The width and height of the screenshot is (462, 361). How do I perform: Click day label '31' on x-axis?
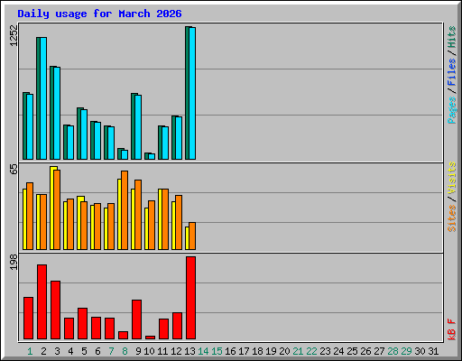point(433,351)
